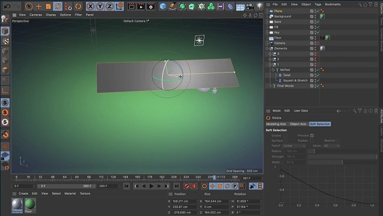Collapse null object 1

click(x=270, y=64)
